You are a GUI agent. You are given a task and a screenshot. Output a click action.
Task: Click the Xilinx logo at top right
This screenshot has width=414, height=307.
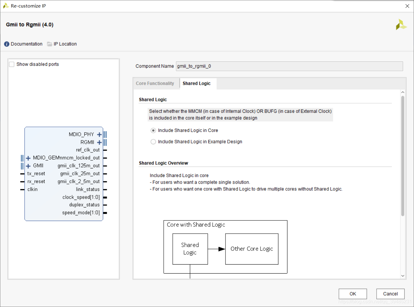coord(401,25)
